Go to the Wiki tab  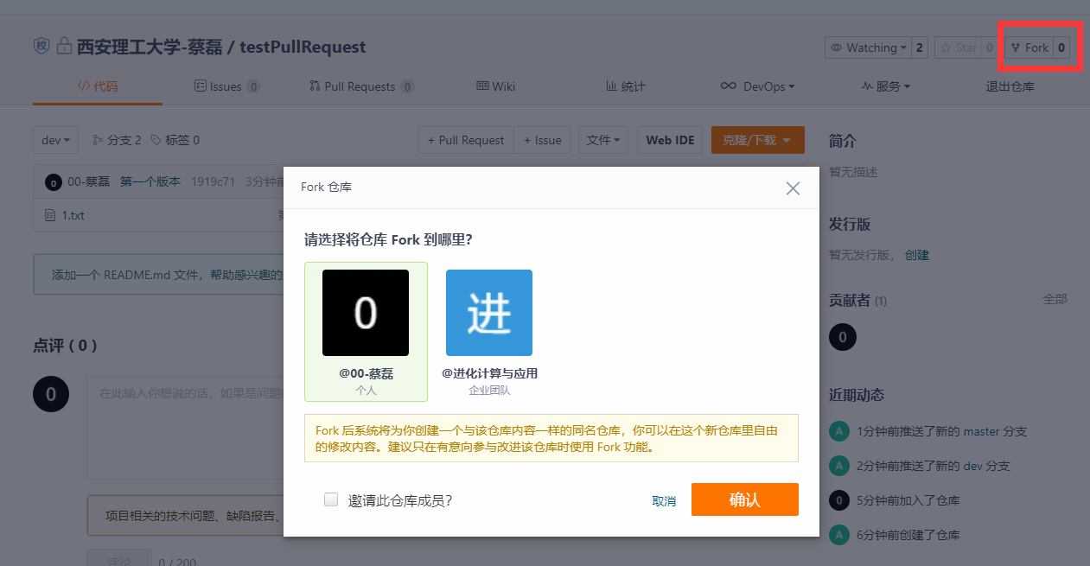pos(496,86)
